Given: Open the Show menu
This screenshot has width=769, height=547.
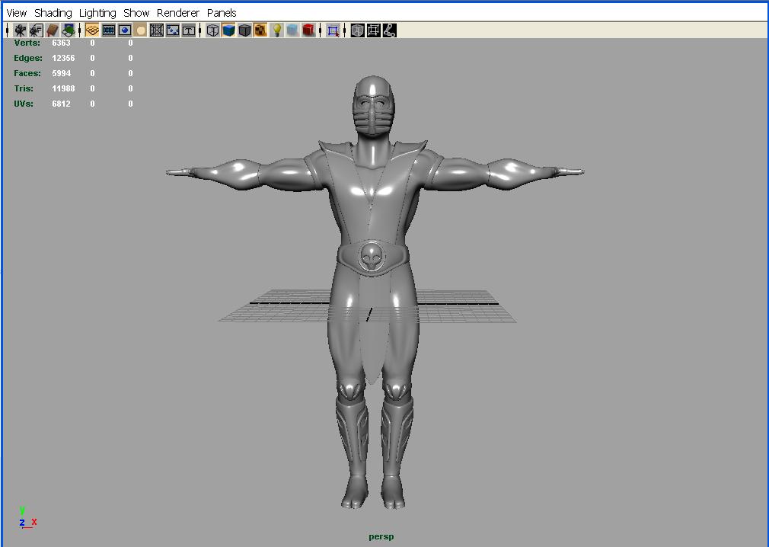Looking at the screenshot, I should pyautogui.click(x=136, y=13).
